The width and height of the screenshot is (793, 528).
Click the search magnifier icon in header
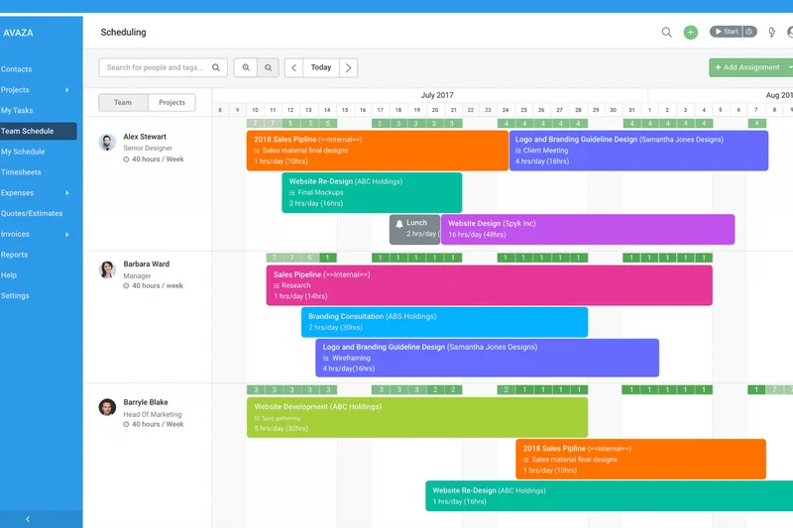667,33
